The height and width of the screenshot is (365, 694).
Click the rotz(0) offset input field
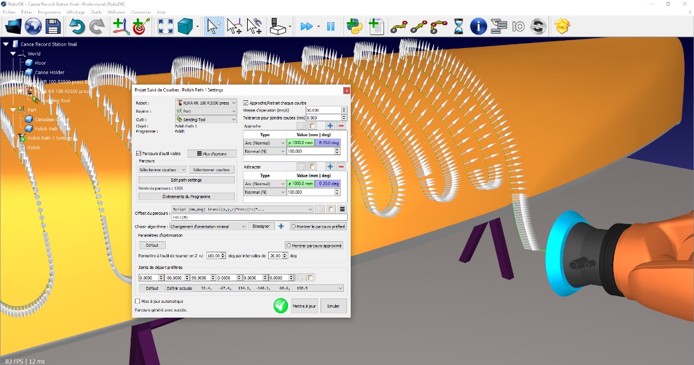coord(259,217)
